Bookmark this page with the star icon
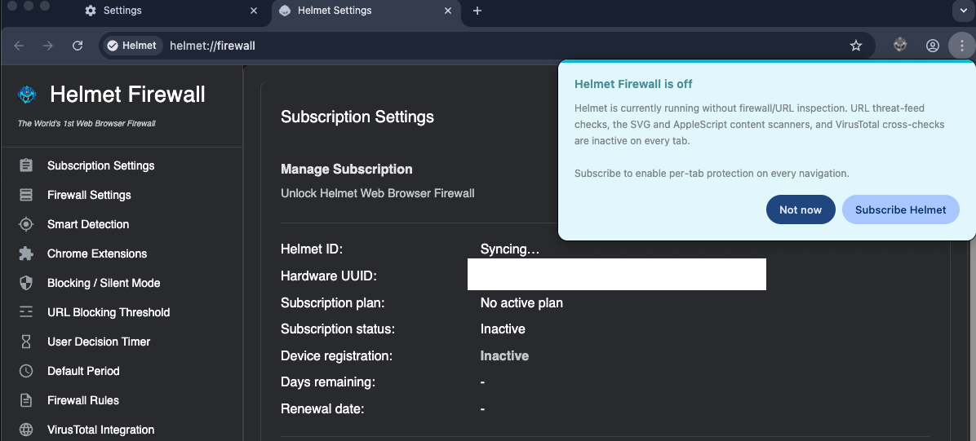 [x=856, y=46]
